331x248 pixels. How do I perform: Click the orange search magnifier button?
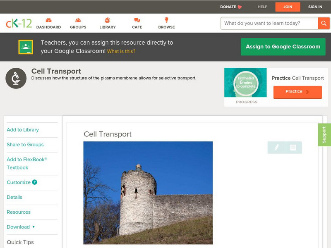coord(324,23)
